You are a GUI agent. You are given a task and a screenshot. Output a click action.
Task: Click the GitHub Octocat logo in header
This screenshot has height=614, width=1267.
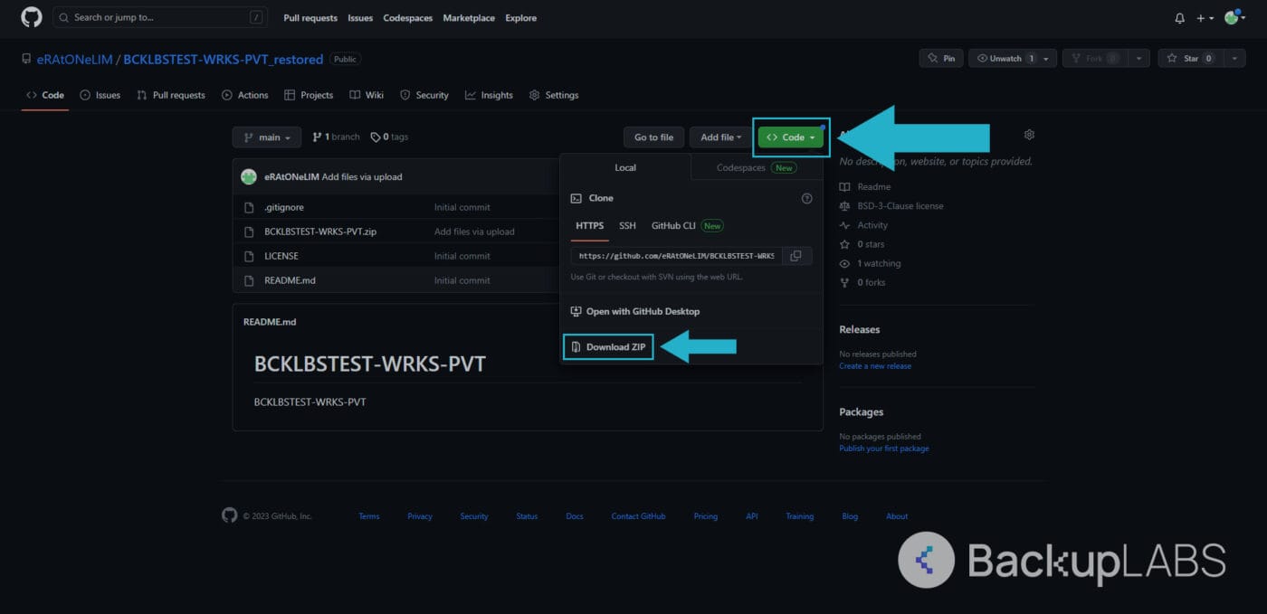(x=32, y=17)
